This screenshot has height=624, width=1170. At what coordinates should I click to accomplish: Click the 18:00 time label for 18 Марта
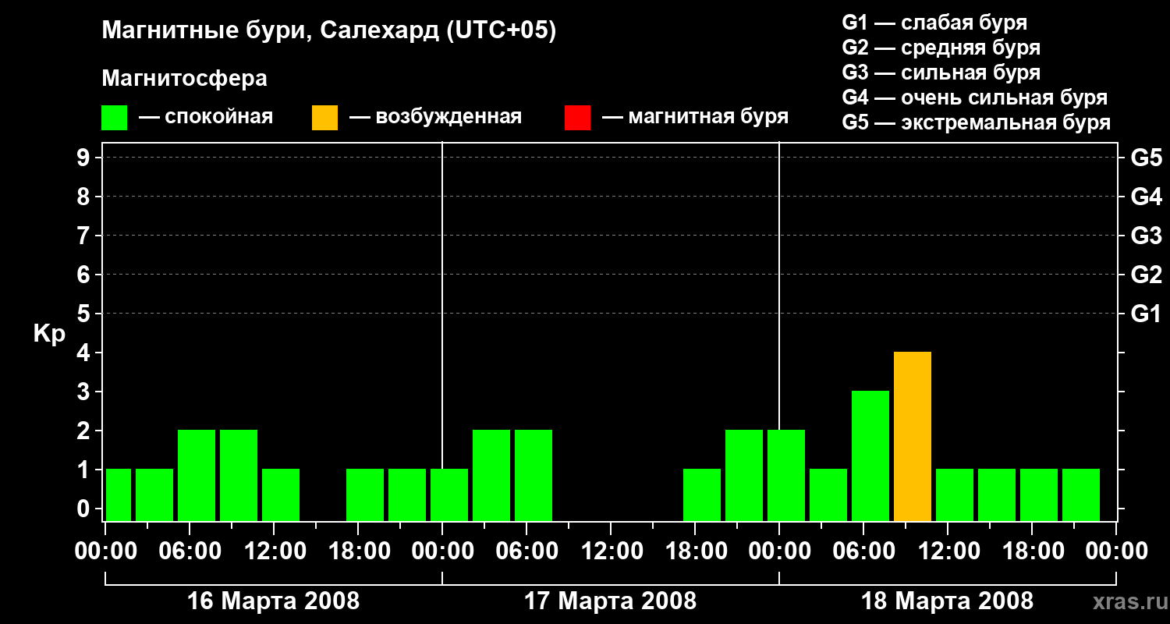[1032, 551]
